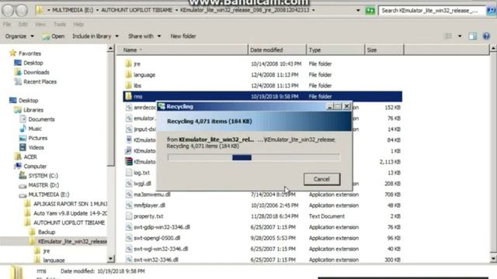Select ACER in navigation tree

click(30, 157)
